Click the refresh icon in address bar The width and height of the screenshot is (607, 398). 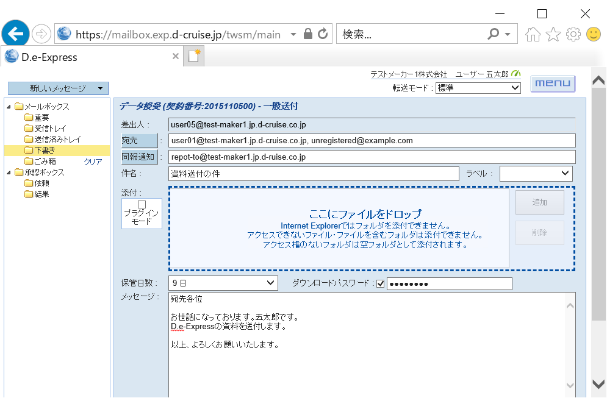point(323,34)
